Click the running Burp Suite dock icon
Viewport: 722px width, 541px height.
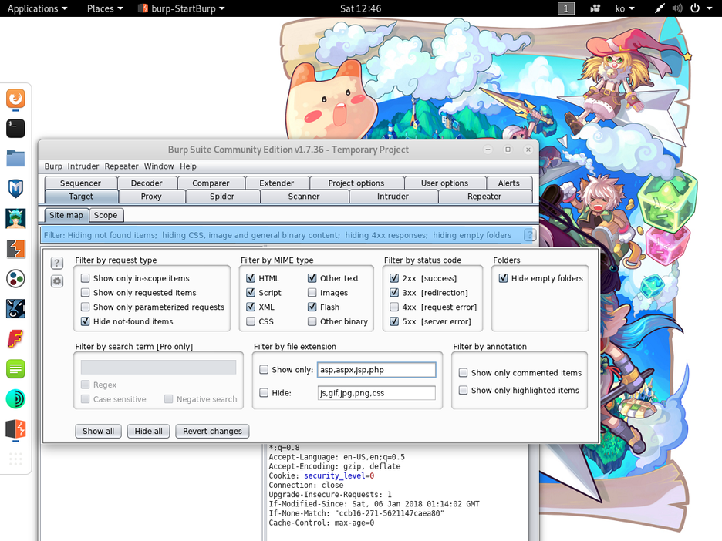(15, 428)
